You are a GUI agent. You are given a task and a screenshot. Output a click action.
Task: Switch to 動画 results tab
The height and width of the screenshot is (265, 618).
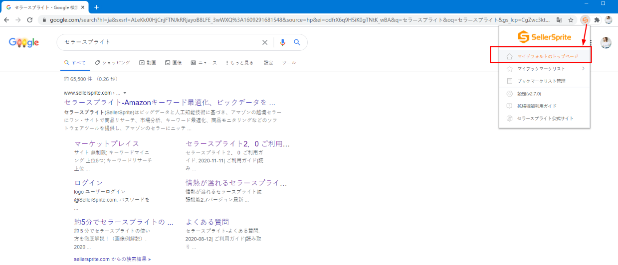point(148,63)
